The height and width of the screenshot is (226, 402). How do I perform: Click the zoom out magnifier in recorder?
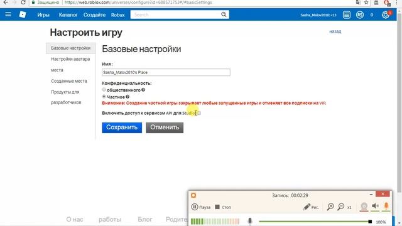pyautogui.click(x=340, y=207)
